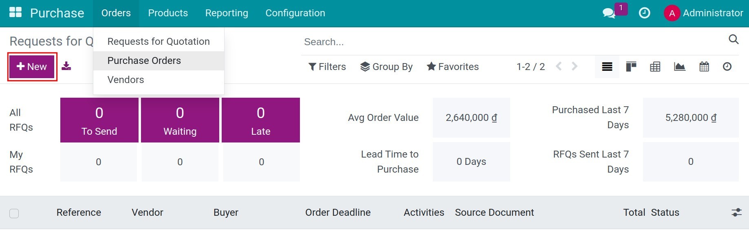Go to previous page of records
The width and height of the screenshot is (749, 230).
(559, 66)
